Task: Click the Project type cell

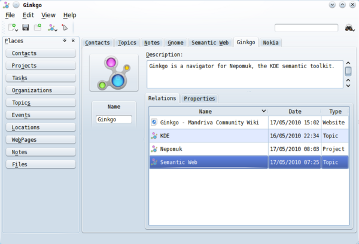Action: 334,149
